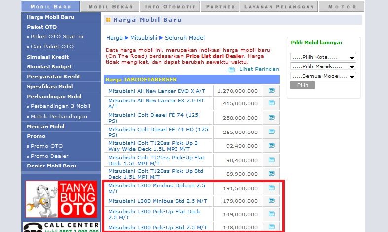Open Colt T120ss Pick-Up Flat Deck link

(x=156, y=161)
